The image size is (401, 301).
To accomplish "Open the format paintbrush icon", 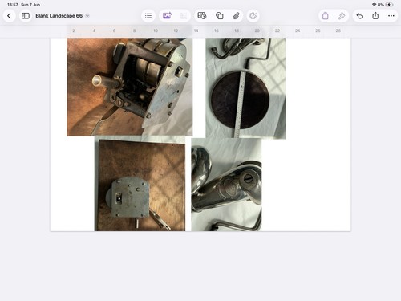I will (x=342, y=16).
